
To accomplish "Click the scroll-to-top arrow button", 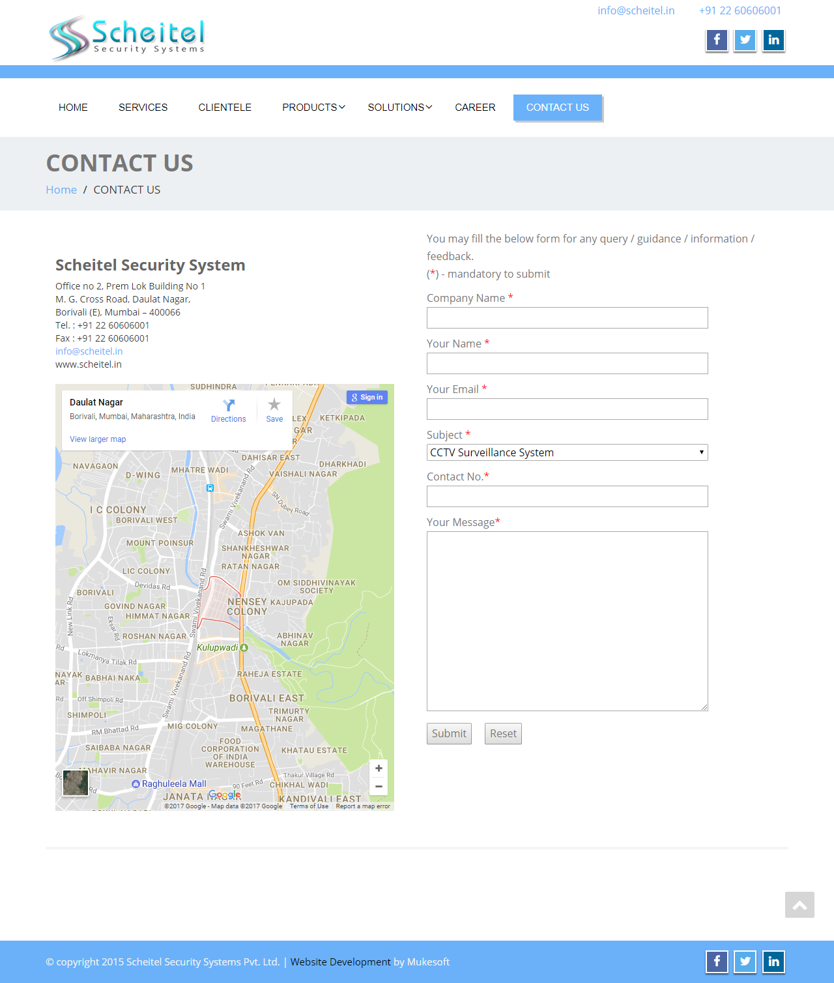I will (x=799, y=905).
